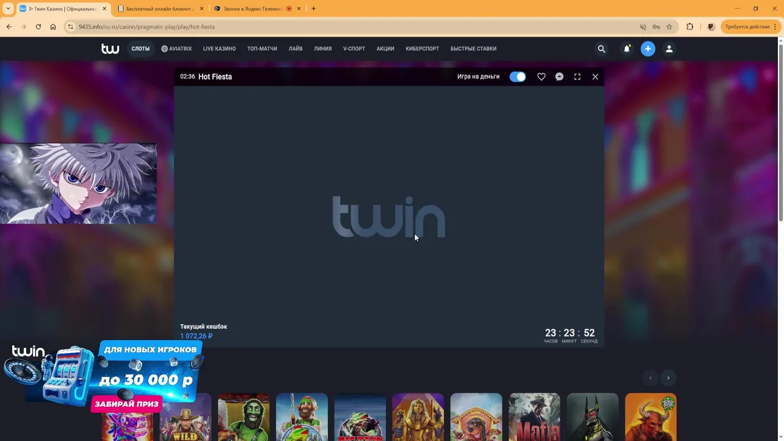784x441 pixels.
Task: Go back in browser history
Action: click(9, 27)
